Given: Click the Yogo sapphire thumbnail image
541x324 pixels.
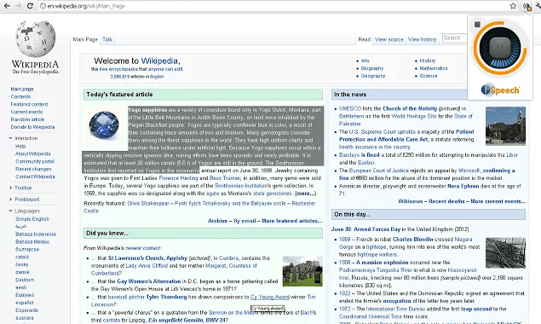Looking at the screenshot, I should tap(104, 124).
